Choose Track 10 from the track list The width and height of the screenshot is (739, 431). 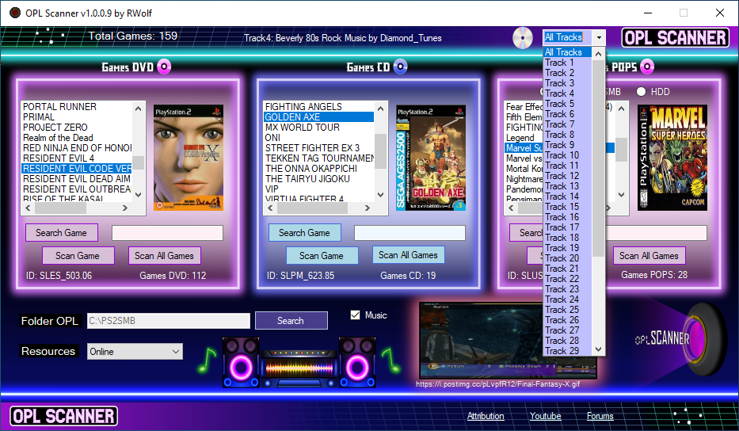(x=567, y=155)
